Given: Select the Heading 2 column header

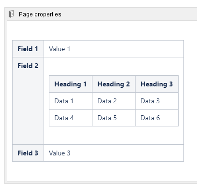Looking at the screenshot, I should pyautogui.click(x=114, y=84).
